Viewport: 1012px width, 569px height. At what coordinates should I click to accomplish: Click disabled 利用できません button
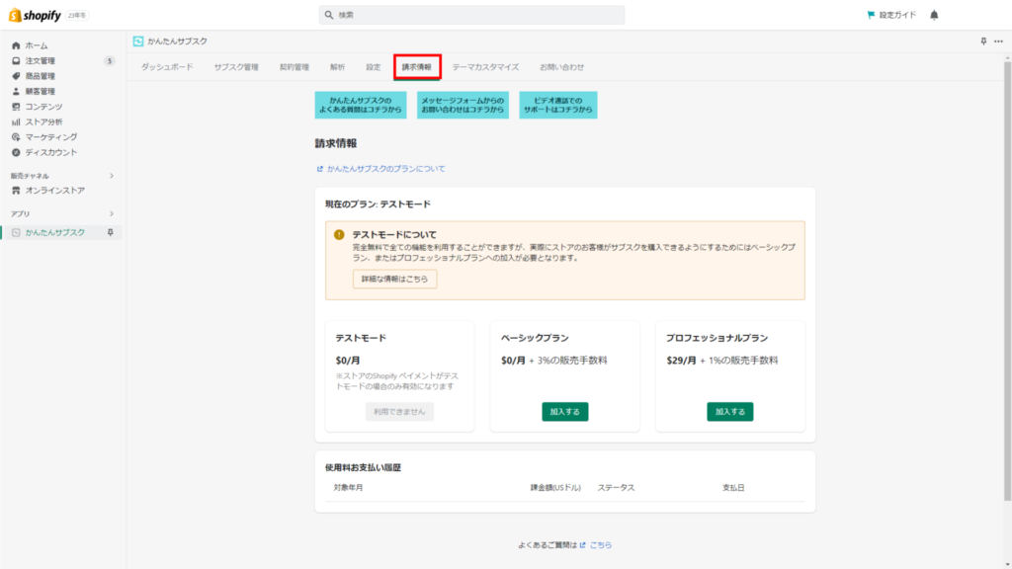(399, 412)
